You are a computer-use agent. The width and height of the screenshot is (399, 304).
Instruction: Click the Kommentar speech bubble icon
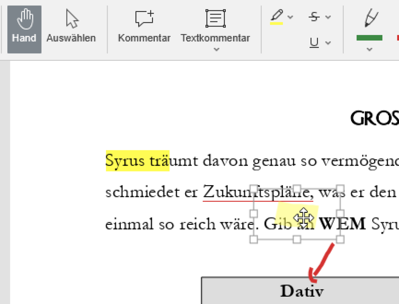(x=144, y=19)
